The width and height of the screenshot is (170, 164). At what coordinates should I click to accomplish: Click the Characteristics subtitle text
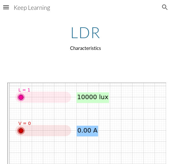(x=85, y=48)
